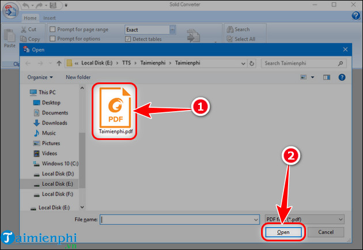The height and width of the screenshot is (250, 363).
Task: Switch to the Home ribbon tab
Action: (x=30, y=18)
